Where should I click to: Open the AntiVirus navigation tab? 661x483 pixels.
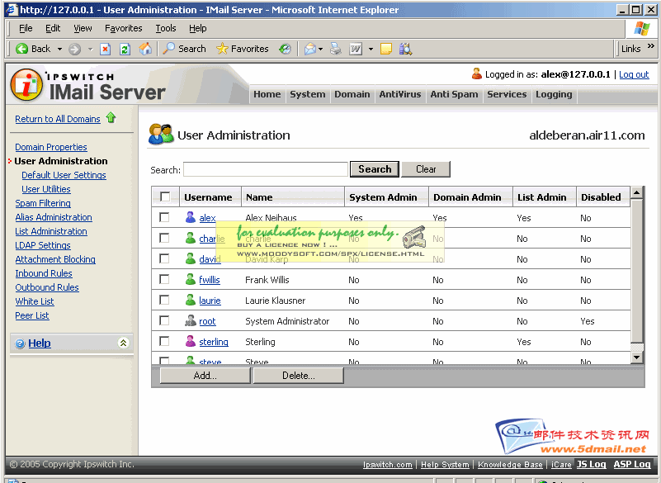click(399, 94)
